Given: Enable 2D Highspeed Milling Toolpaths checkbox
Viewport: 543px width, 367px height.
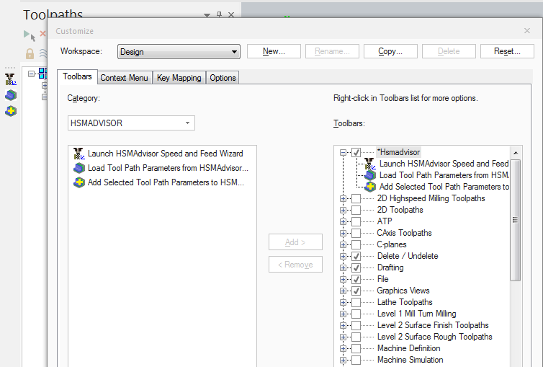Looking at the screenshot, I should [x=356, y=198].
